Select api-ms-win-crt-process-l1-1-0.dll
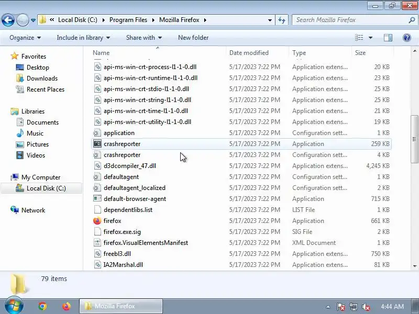 pos(150,67)
